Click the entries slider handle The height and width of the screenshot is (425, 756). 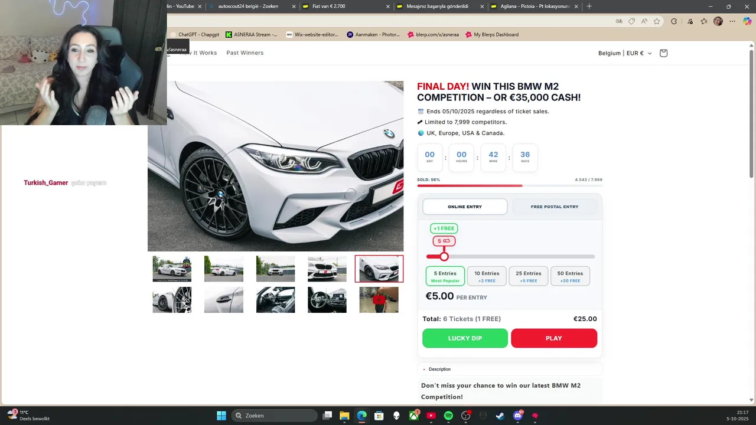click(x=444, y=256)
